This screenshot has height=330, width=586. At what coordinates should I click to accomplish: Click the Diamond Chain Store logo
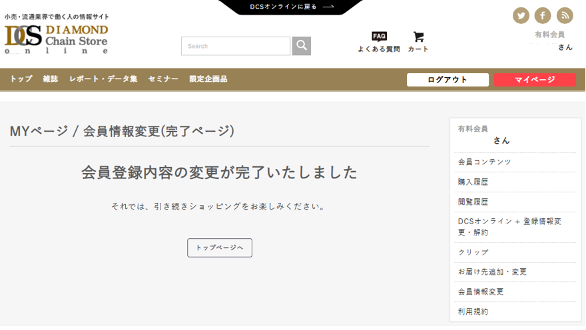click(57, 39)
